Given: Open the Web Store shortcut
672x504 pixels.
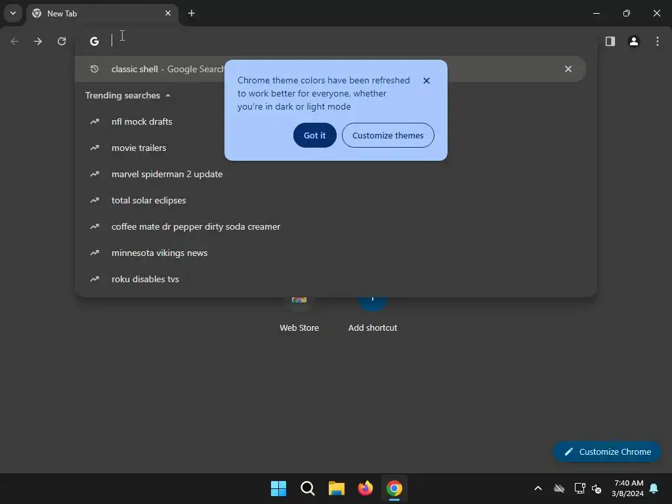Looking at the screenshot, I should [299, 315].
